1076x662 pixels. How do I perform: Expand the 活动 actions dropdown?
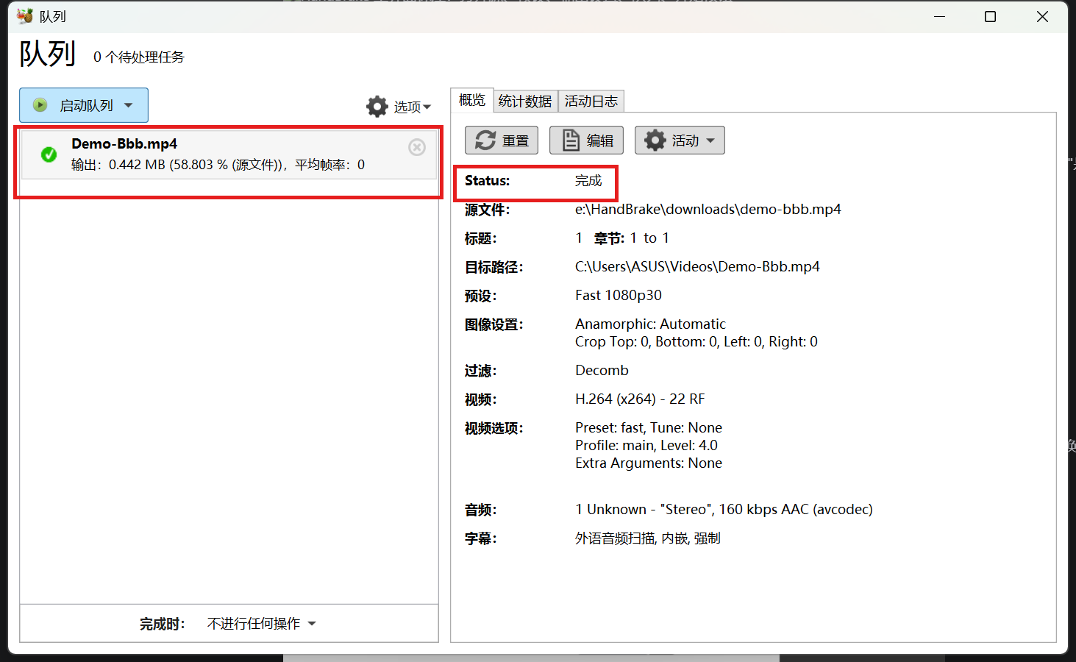(x=680, y=140)
